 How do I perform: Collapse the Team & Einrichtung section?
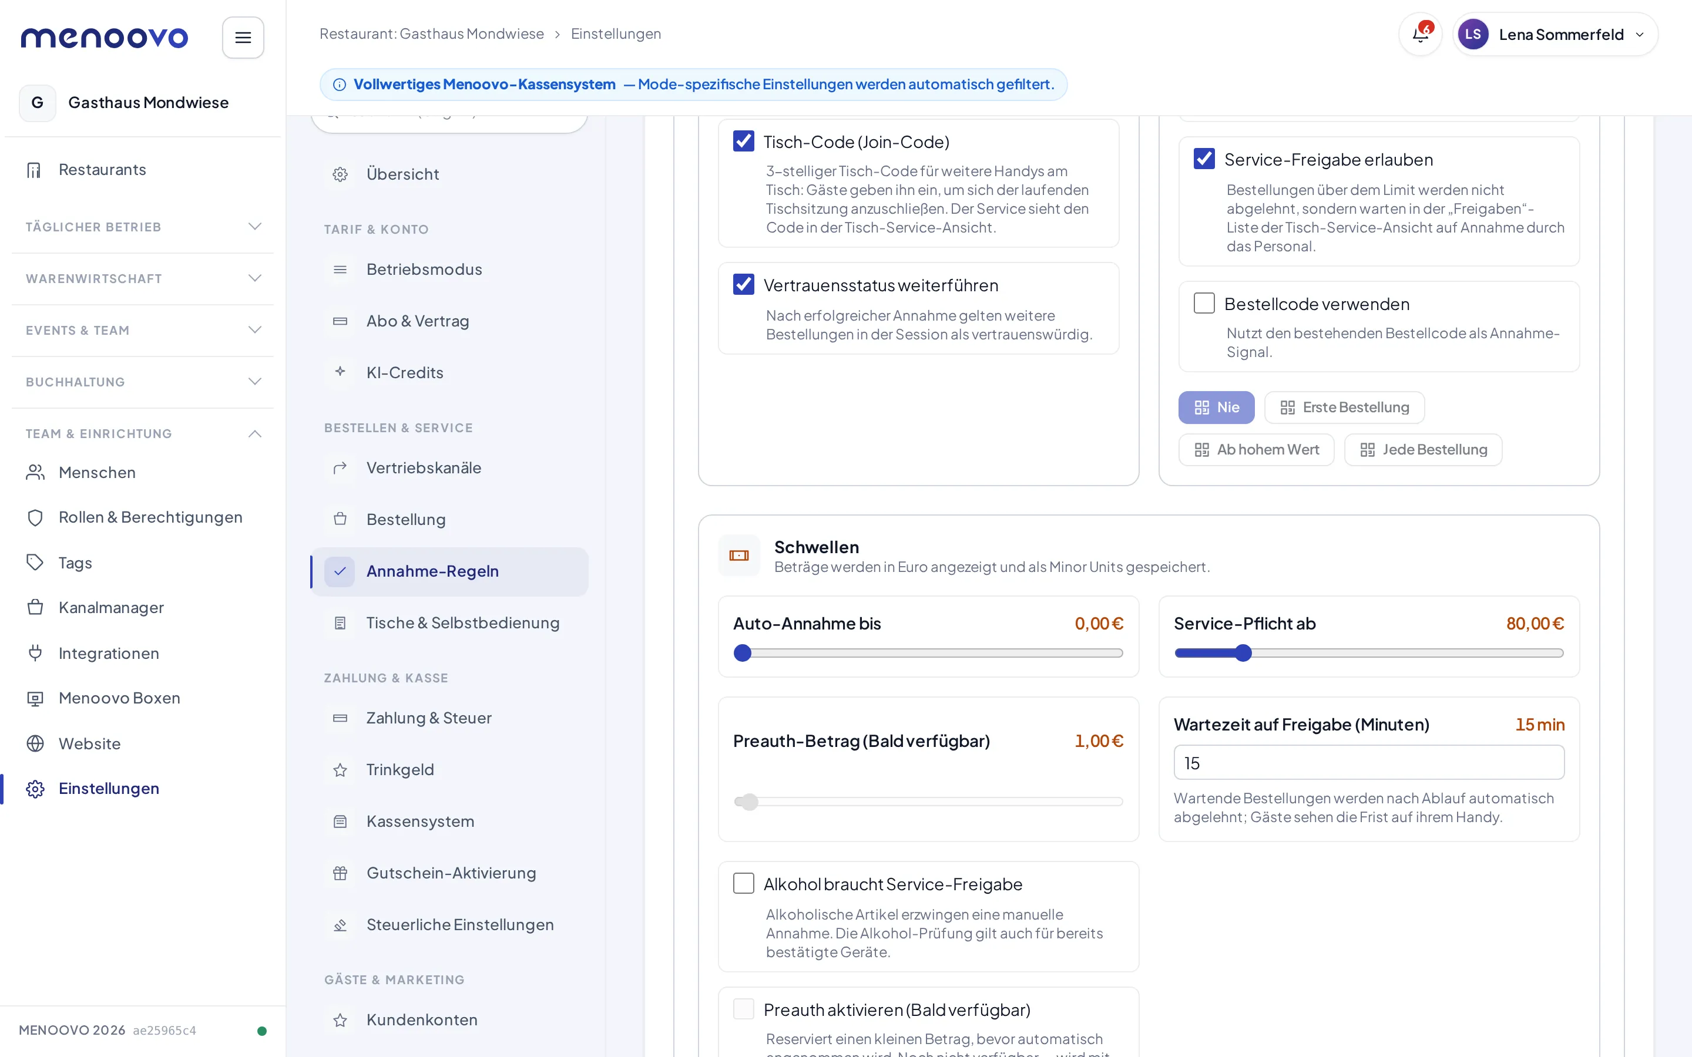pyautogui.click(x=143, y=434)
